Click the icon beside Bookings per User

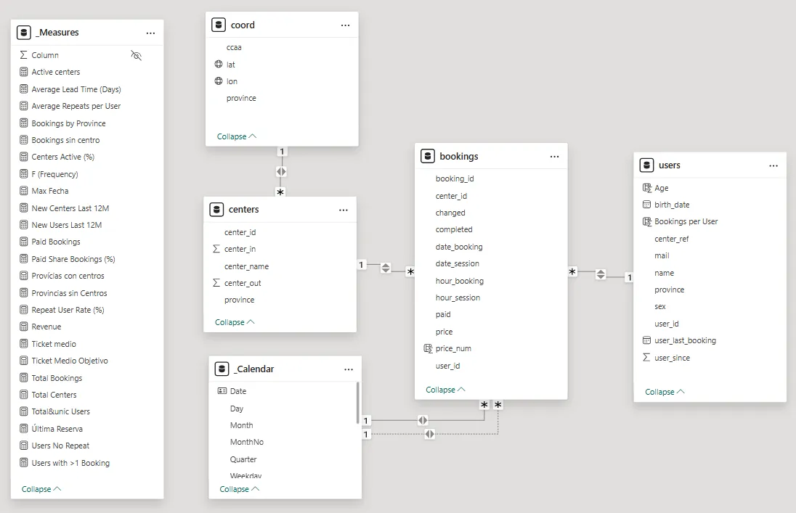(646, 221)
